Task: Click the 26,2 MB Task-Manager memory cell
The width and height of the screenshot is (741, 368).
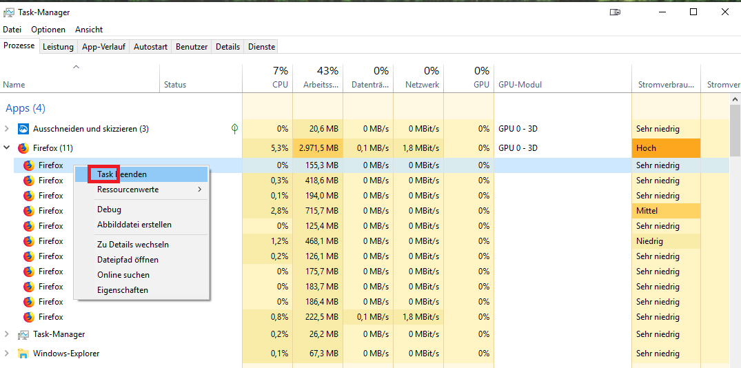Action: [x=318, y=334]
